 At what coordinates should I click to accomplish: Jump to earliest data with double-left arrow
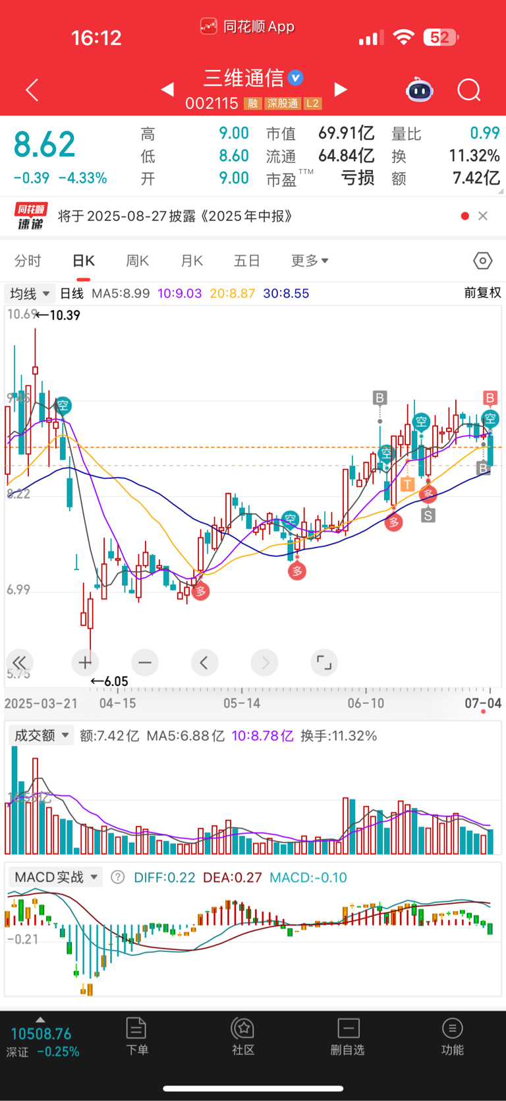19,662
